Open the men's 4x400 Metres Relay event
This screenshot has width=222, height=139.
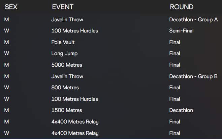click(x=75, y=122)
